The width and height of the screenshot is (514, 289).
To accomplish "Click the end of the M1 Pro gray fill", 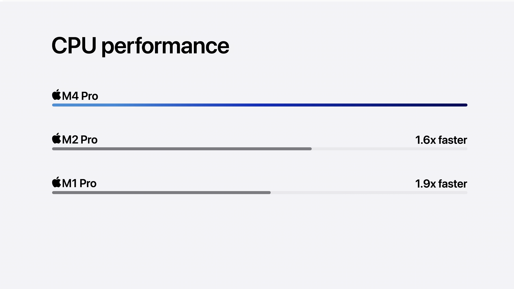I will [269, 192].
